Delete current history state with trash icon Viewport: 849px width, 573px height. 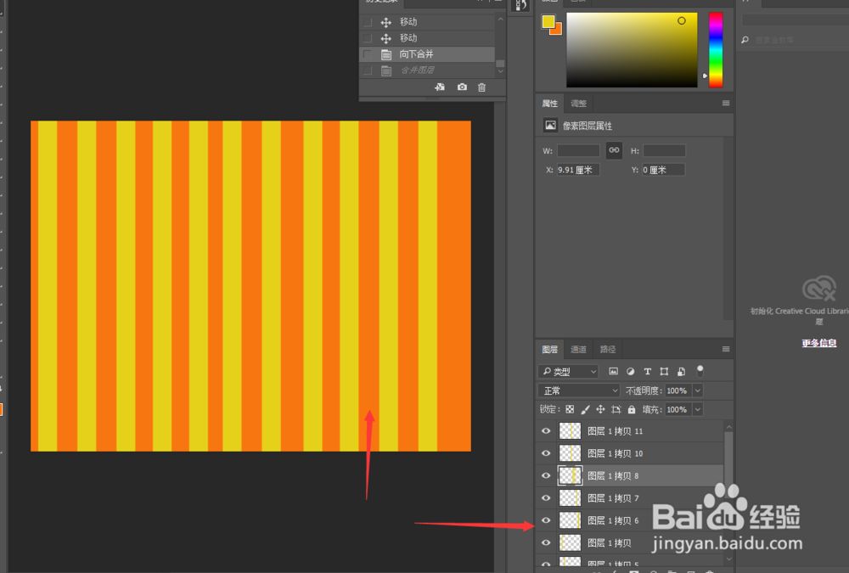pos(482,87)
